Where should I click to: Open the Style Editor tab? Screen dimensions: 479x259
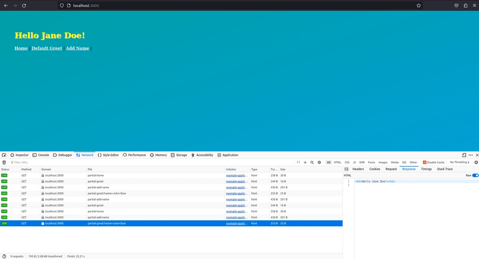point(108,155)
